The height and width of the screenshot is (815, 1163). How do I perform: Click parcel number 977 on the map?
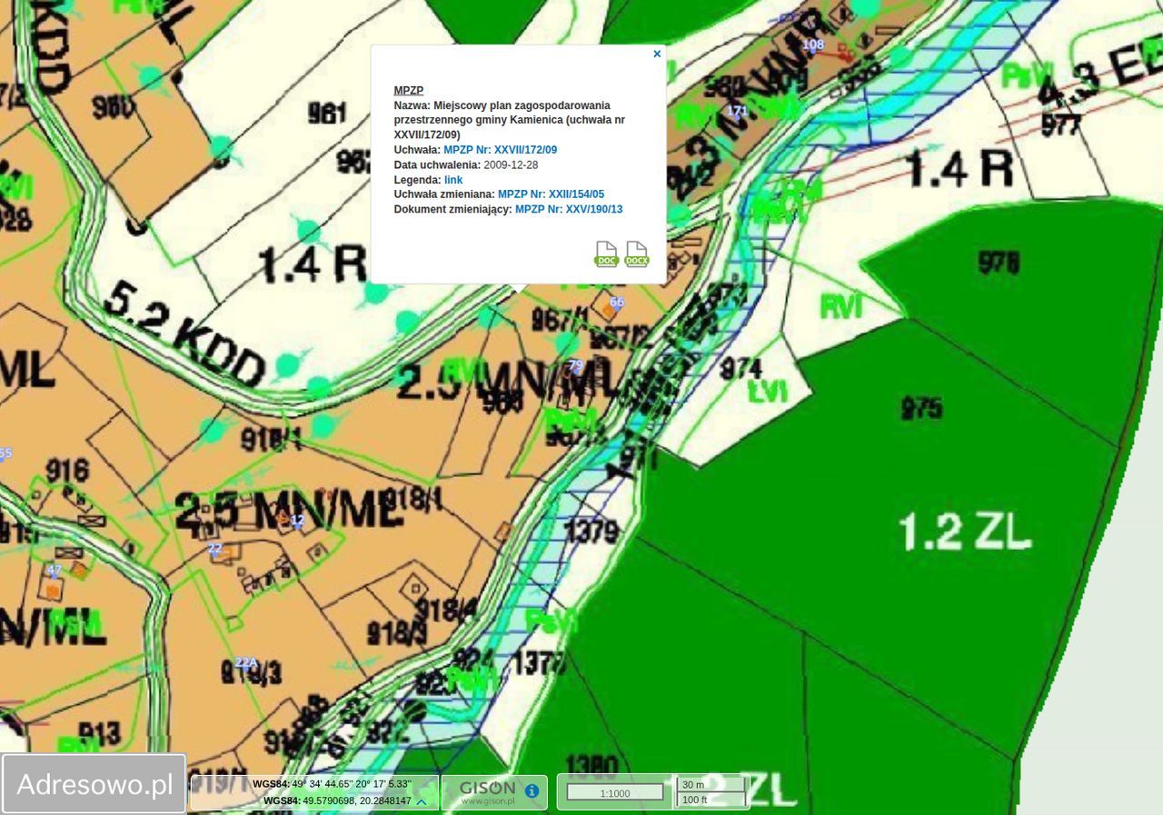1060,124
